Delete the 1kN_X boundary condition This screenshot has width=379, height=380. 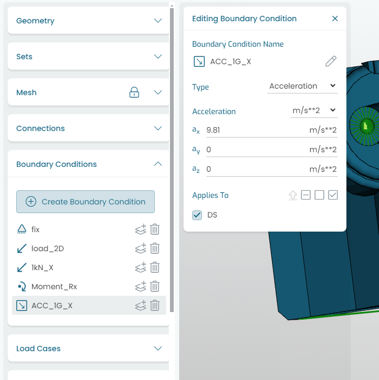coord(155,267)
